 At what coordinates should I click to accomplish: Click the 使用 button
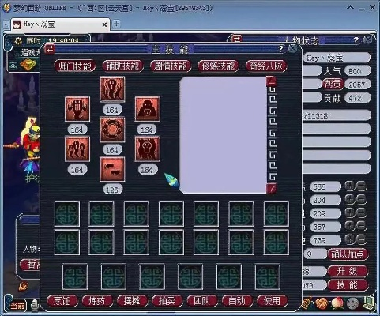point(272,300)
